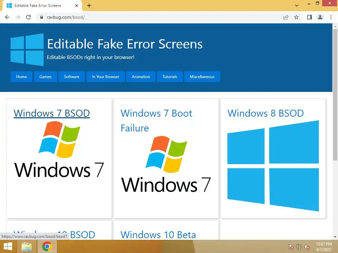Open the Animation navigation item
Viewport: 338px width, 253px height.
pyautogui.click(x=141, y=76)
